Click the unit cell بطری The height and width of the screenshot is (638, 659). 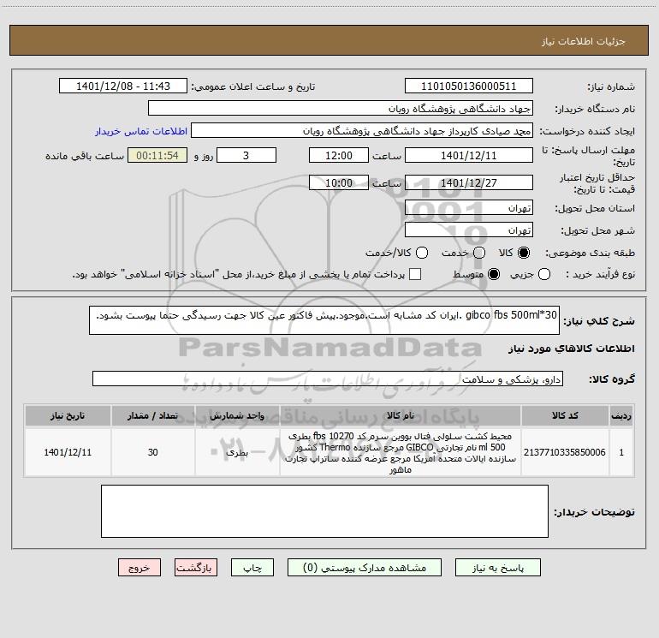click(x=237, y=452)
